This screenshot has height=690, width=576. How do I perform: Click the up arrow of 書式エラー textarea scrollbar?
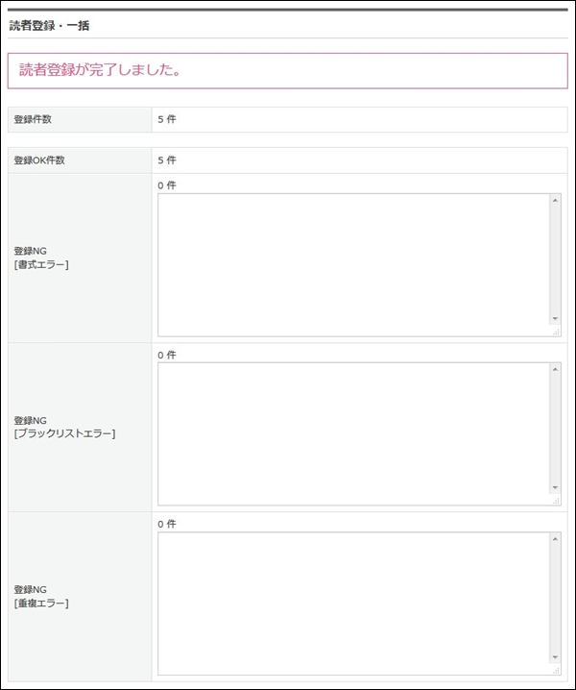click(x=555, y=201)
